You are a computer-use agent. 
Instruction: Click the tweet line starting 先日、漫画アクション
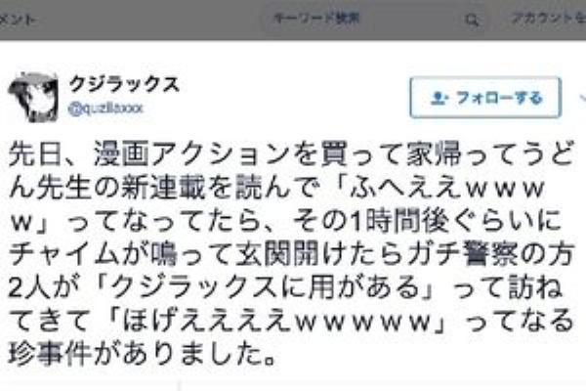click(290, 154)
